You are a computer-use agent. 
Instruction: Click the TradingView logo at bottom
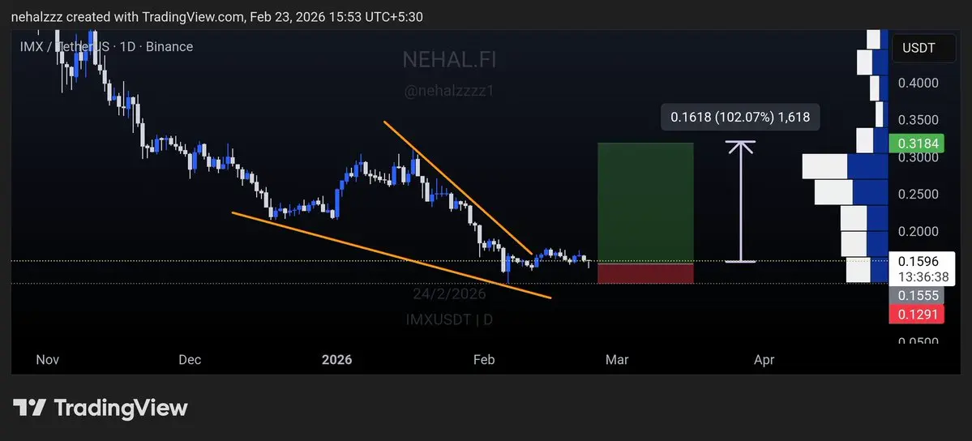pyautogui.click(x=100, y=408)
